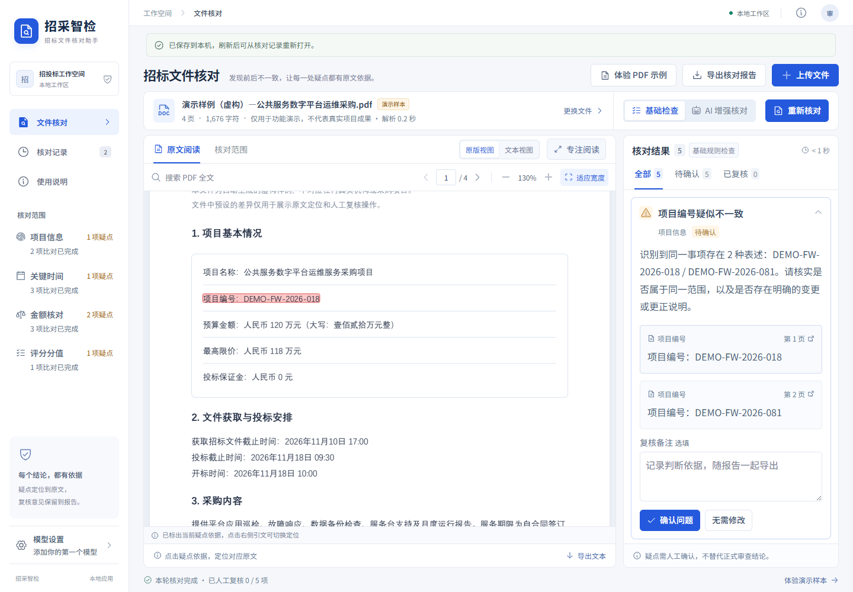Select 原版视图 view
The width and height of the screenshot is (853, 592).
click(x=480, y=150)
